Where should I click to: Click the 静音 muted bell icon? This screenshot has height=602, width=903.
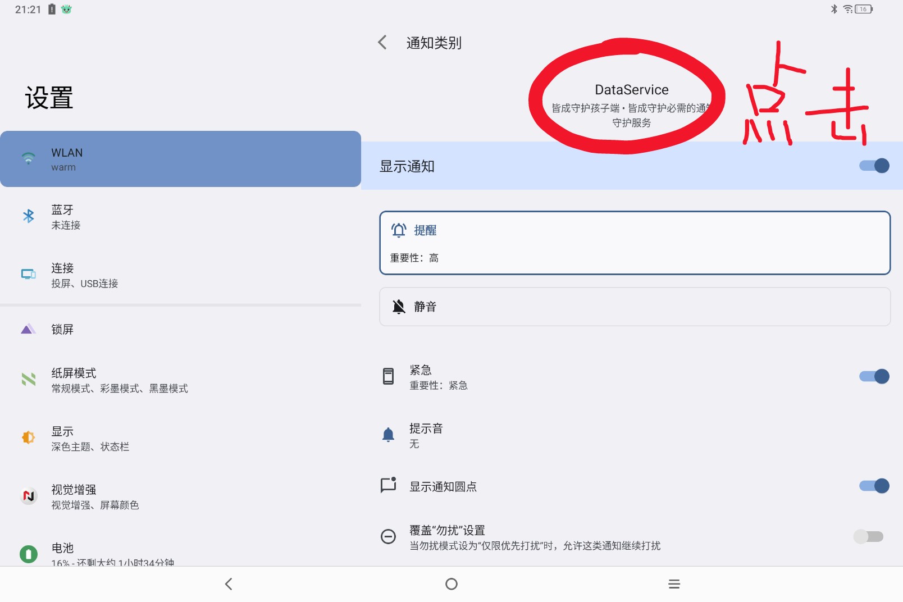(x=399, y=307)
